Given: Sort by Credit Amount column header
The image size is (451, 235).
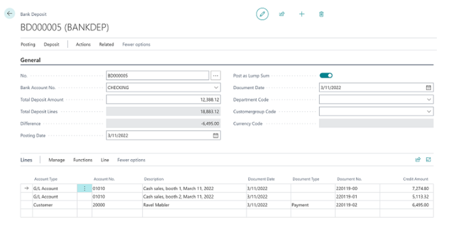Looking at the screenshot, I should [415, 179].
